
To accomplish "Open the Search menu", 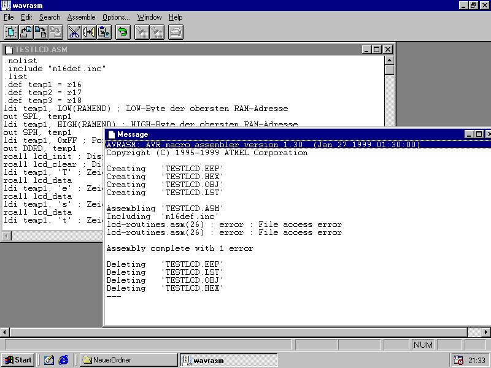I will point(50,17).
